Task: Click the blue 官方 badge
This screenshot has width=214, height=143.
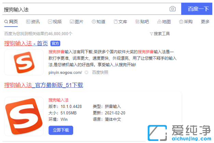Action: coord(55,43)
